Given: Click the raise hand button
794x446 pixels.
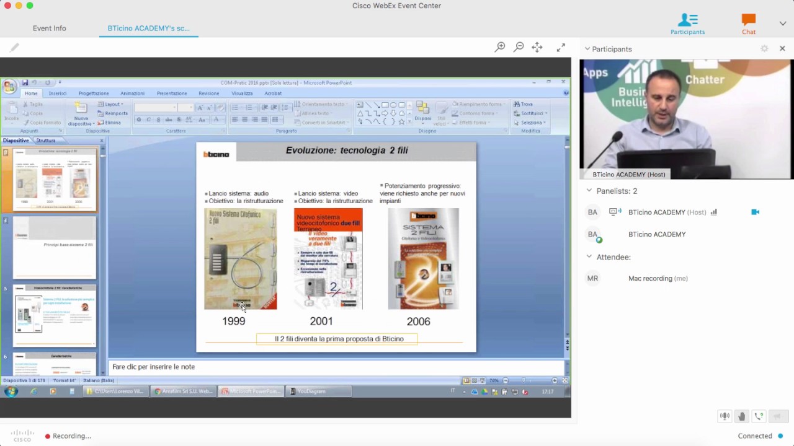Looking at the screenshot, I should coord(742,416).
